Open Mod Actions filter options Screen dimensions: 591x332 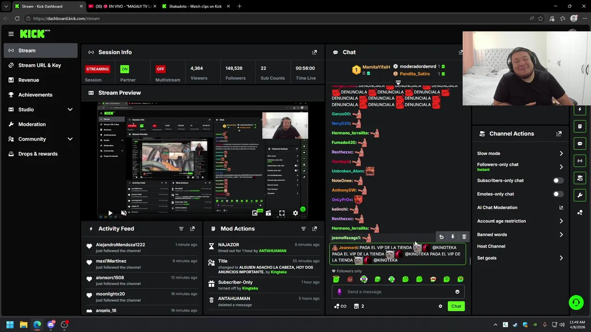[x=303, y=229]
